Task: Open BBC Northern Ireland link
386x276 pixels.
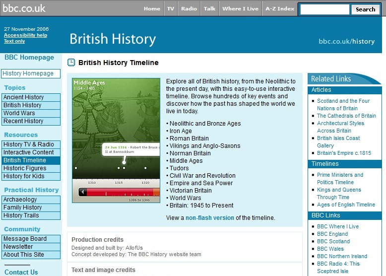Action: click(x=342, y=256)
